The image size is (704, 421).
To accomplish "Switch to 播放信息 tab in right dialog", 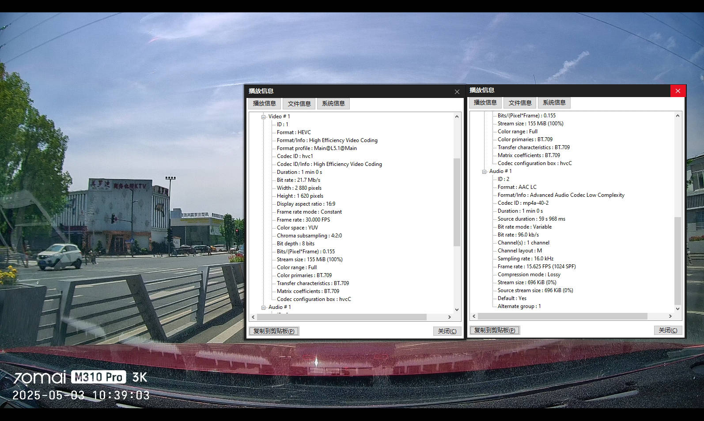I will 485,103.
